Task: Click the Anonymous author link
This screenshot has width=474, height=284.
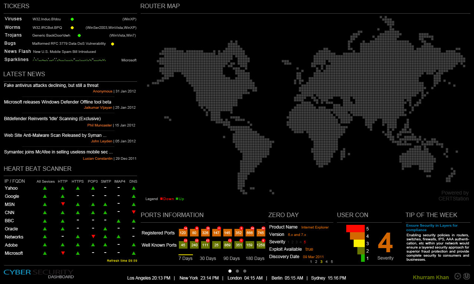Action: pyautogui.click(x=103, y=91)
